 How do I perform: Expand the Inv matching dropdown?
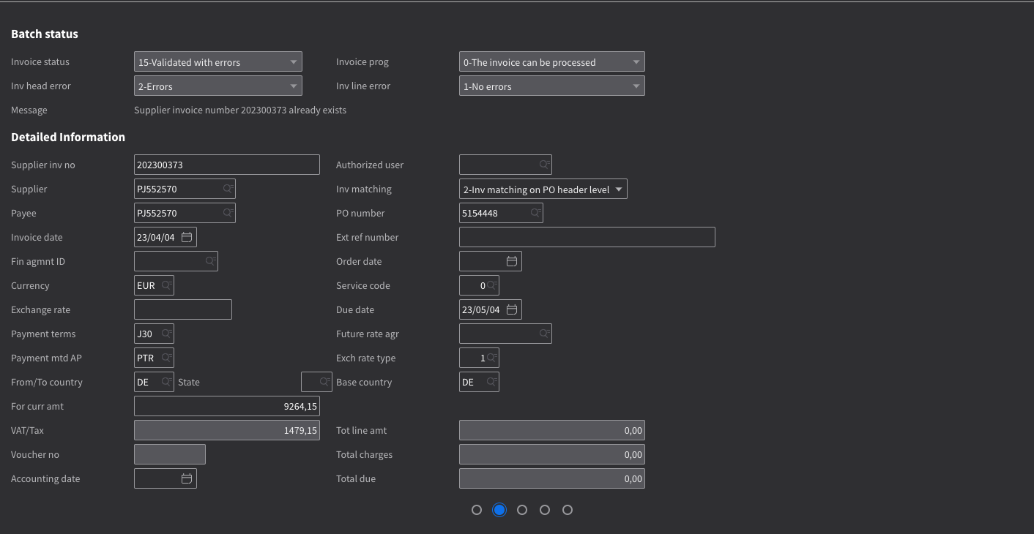click(619, 188)
